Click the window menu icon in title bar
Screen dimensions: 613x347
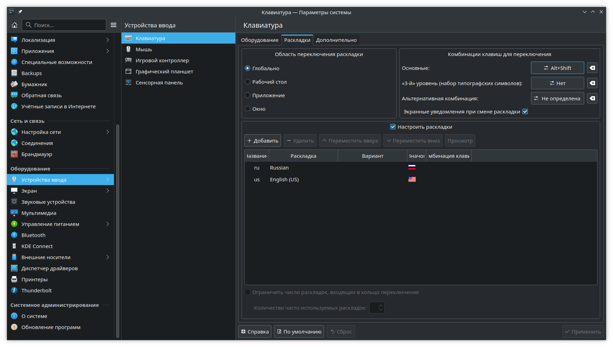click(x=12, y=12)
